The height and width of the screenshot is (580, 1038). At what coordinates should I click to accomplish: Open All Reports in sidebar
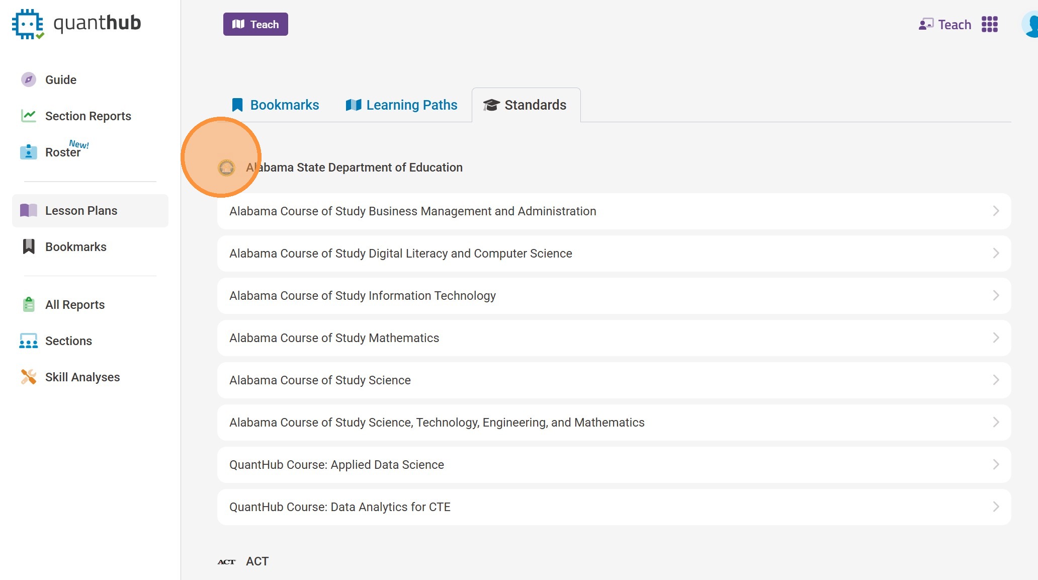(74, 304)
